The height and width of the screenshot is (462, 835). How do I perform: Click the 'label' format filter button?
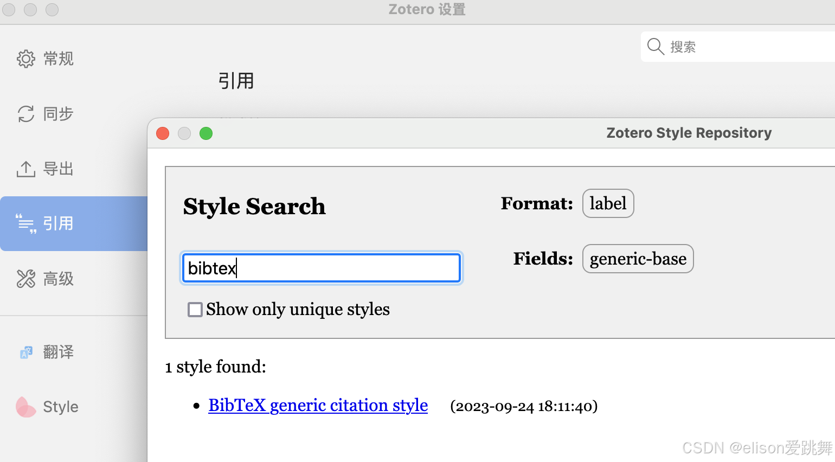[608, 203]
